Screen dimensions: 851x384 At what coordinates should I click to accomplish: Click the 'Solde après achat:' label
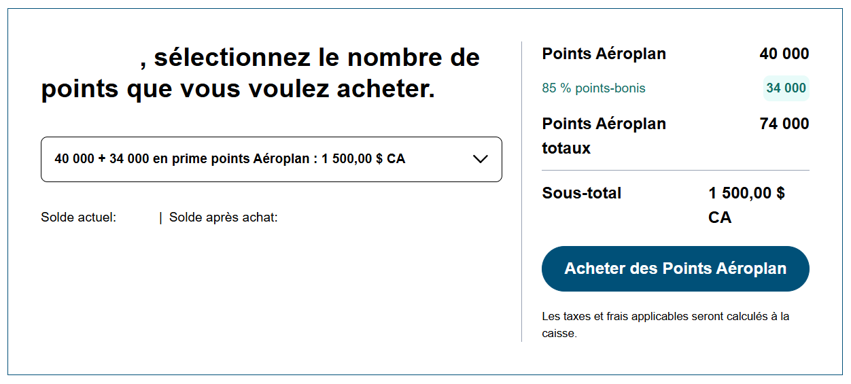[223, 217]
